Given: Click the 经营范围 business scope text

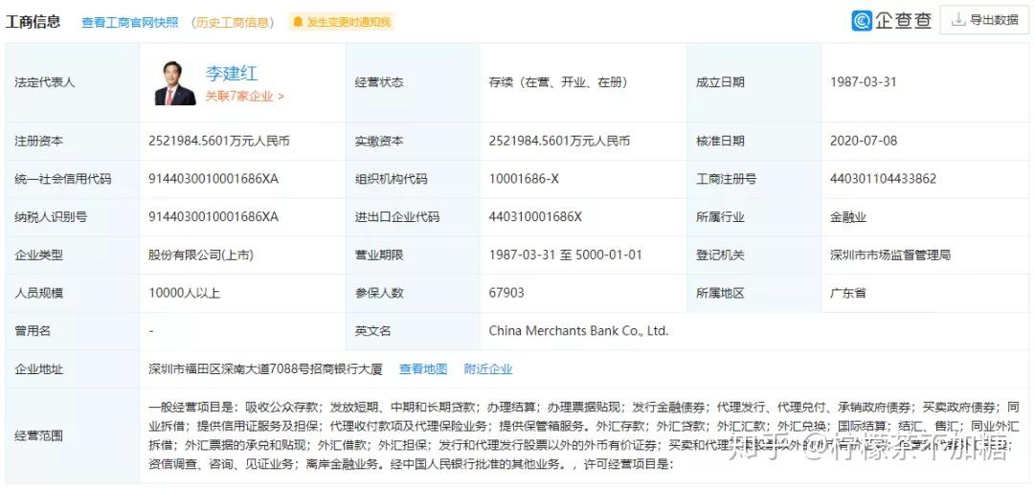Looking at the screenshot, I should 584,435.
